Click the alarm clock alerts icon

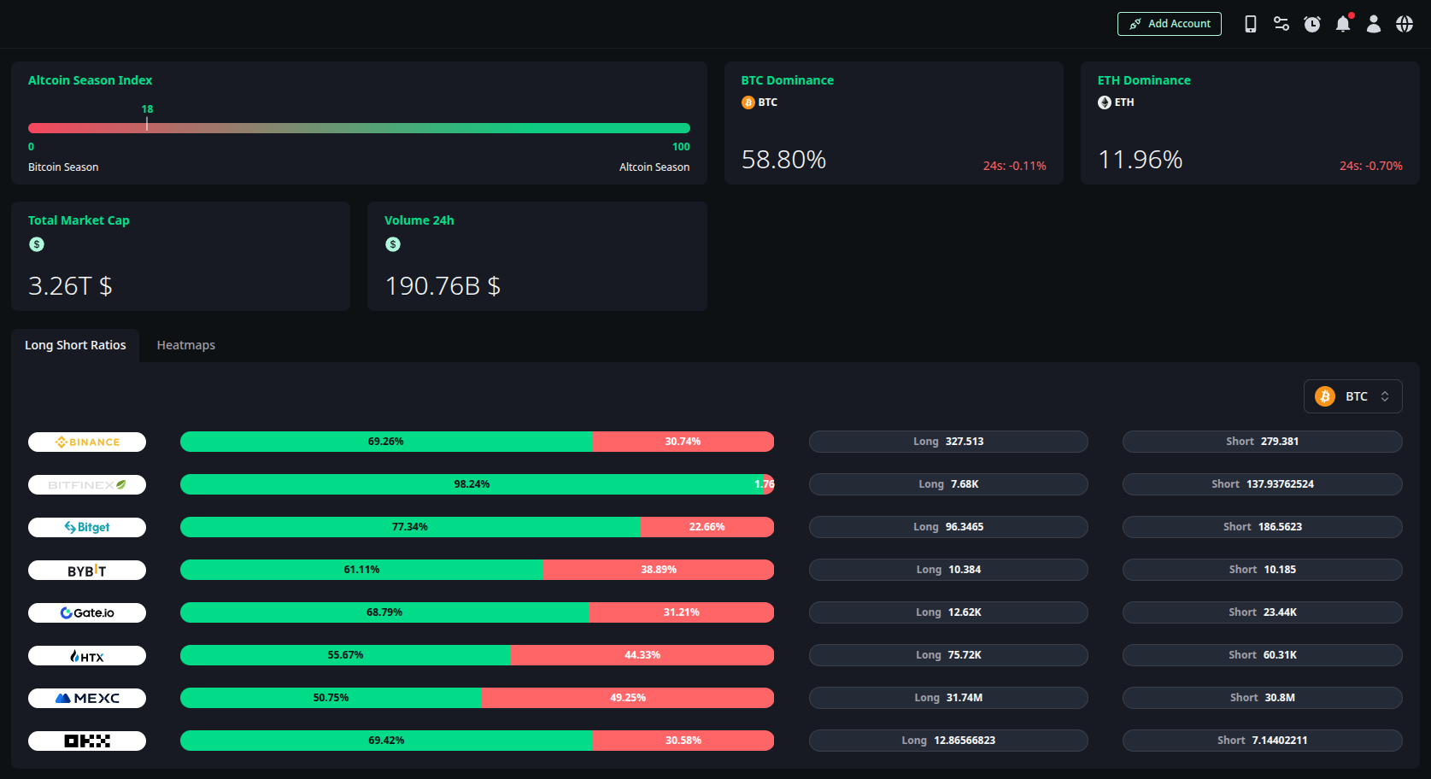(1312, 24)
